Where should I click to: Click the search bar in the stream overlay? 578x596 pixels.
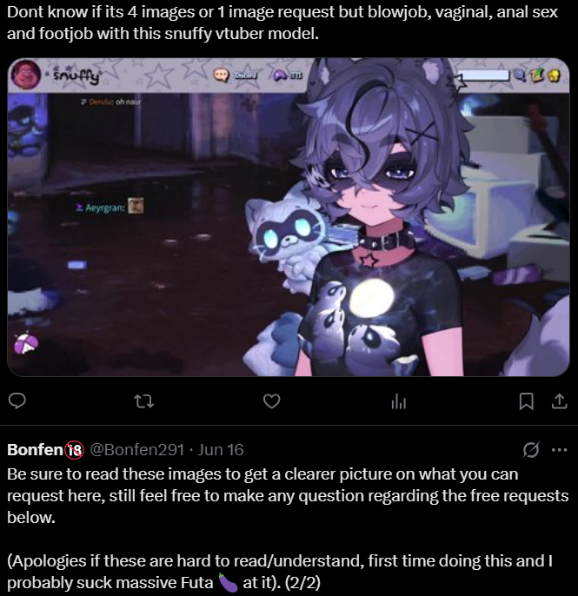483,76
